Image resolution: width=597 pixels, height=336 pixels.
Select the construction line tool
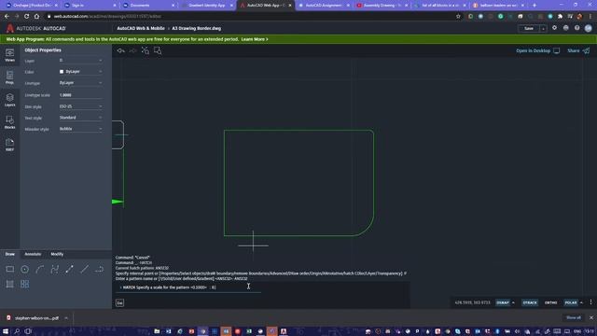[x=85, y=270]
